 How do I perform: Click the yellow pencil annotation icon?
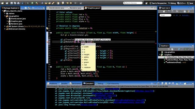tap(53, 3)
